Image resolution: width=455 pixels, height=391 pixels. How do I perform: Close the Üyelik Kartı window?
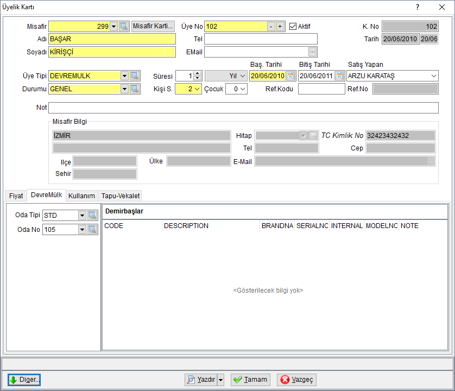pyautogui.click(x=442, y=7)
